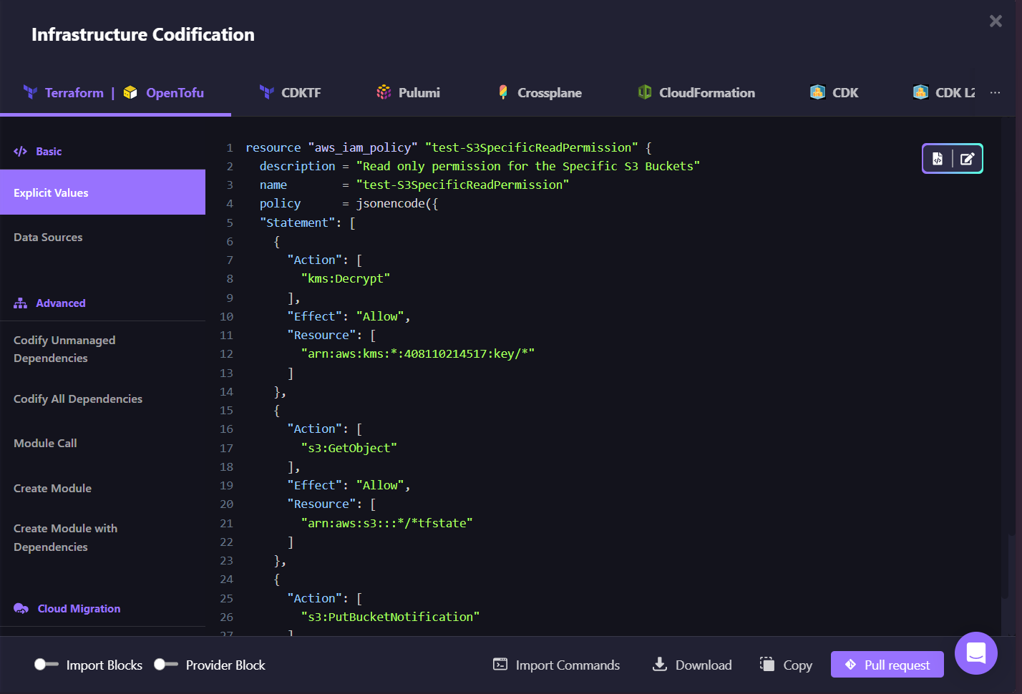The height and width of the screenshot is (694, 1022).
Task: Toggle the Provider Block switch
Action: 166,665
